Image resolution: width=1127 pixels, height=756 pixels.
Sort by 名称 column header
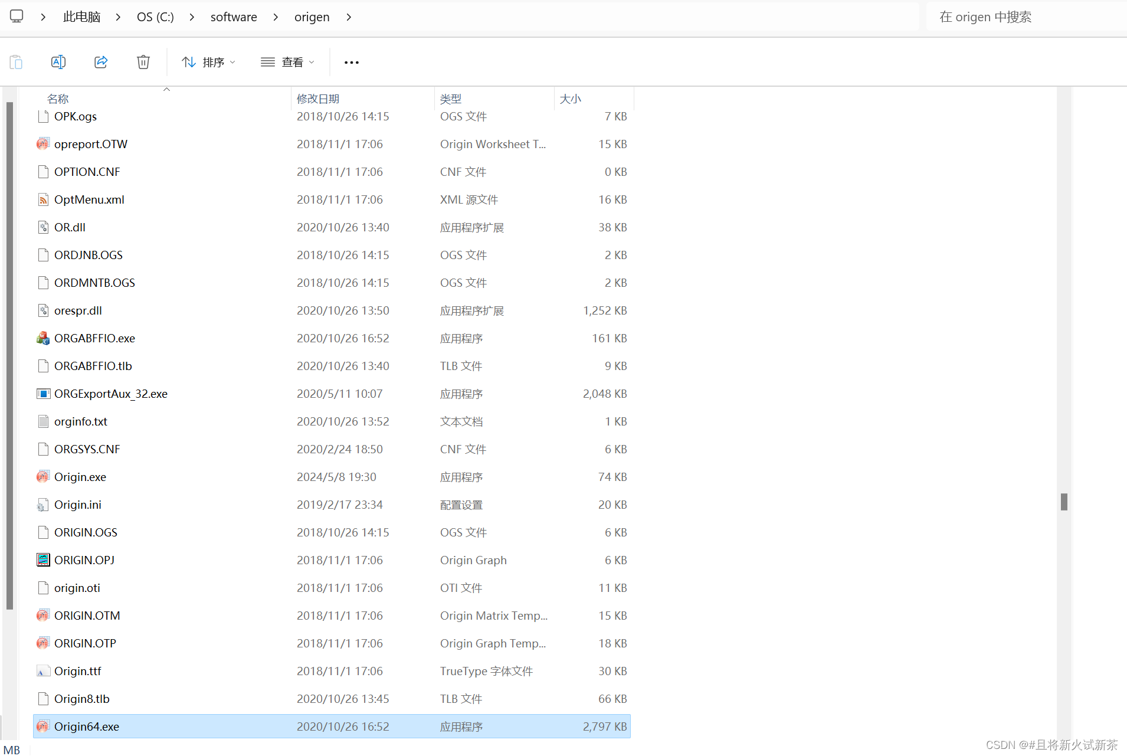58,99
